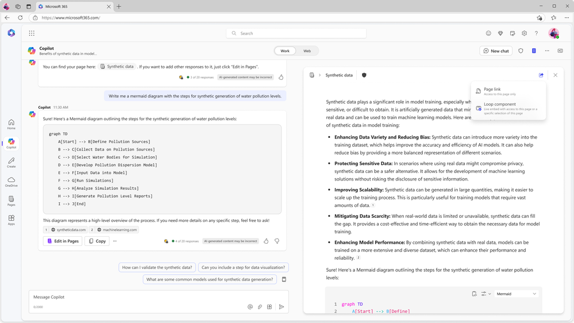Click the share icon in Synthetic data page

pos(541,75)
